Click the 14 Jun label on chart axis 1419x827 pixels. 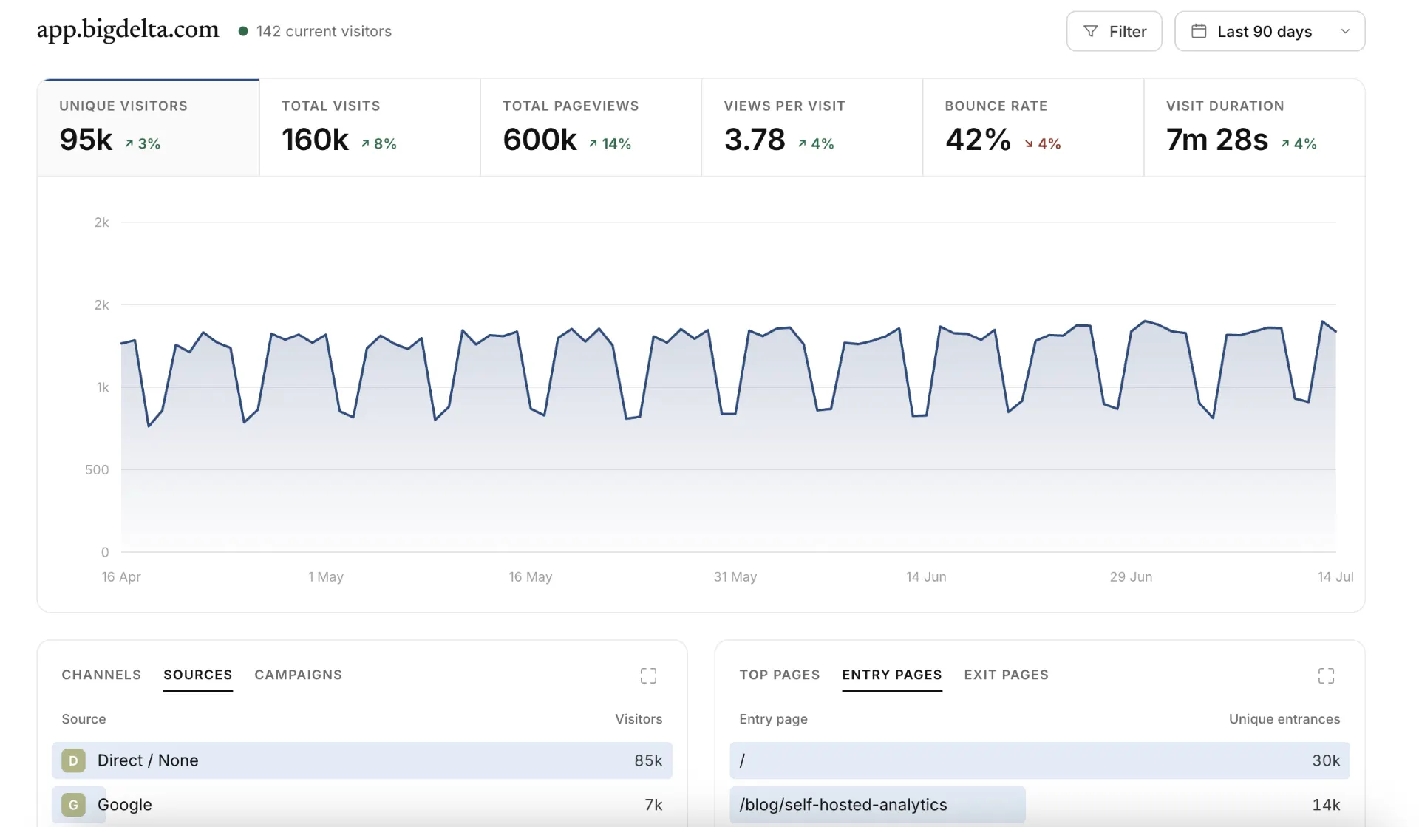926,576
